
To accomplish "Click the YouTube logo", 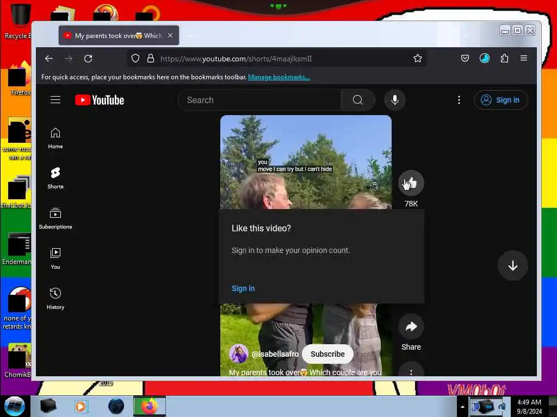I will pos(100,100).
